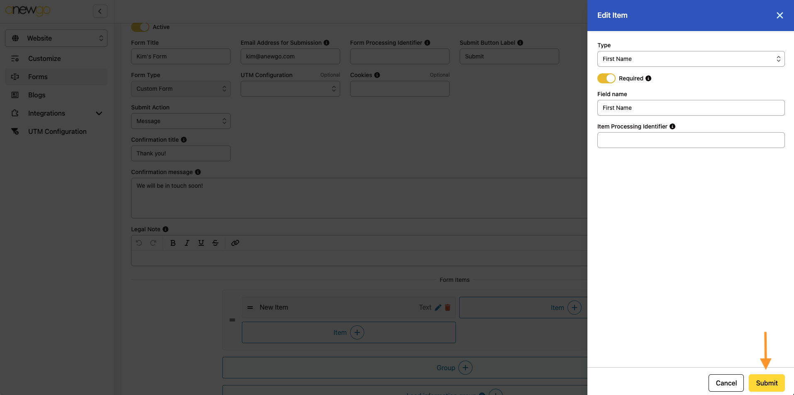Expand the Integrations menu chevron
Screen dimensions: 794x395
click(99, 113)
